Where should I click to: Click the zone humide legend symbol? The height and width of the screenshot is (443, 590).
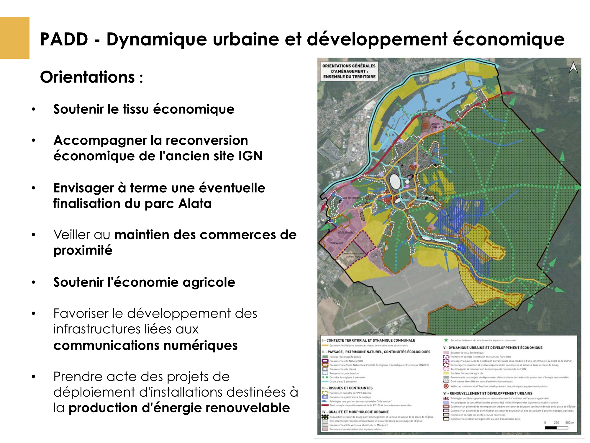point(325,373)
